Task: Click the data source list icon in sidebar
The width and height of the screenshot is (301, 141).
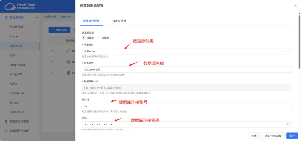Action: click(6, 18)
